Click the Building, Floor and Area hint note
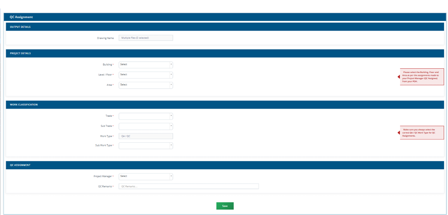 (x=421, y=77)
